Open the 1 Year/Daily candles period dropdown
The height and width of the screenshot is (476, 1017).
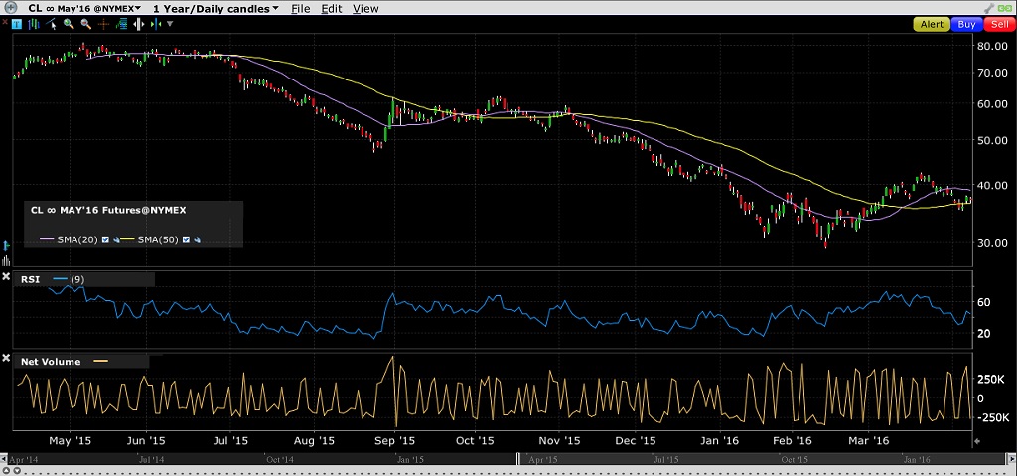click(216, 8)
